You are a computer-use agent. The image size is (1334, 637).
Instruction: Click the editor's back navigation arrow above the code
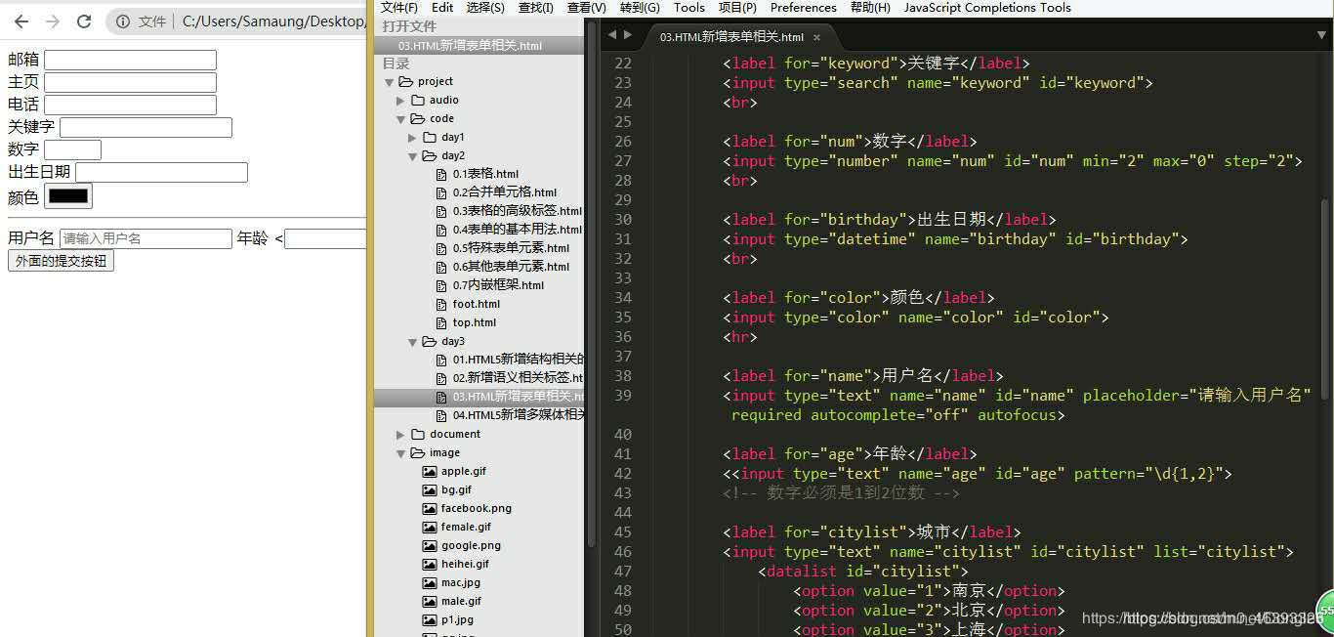[x=610, y=32]
